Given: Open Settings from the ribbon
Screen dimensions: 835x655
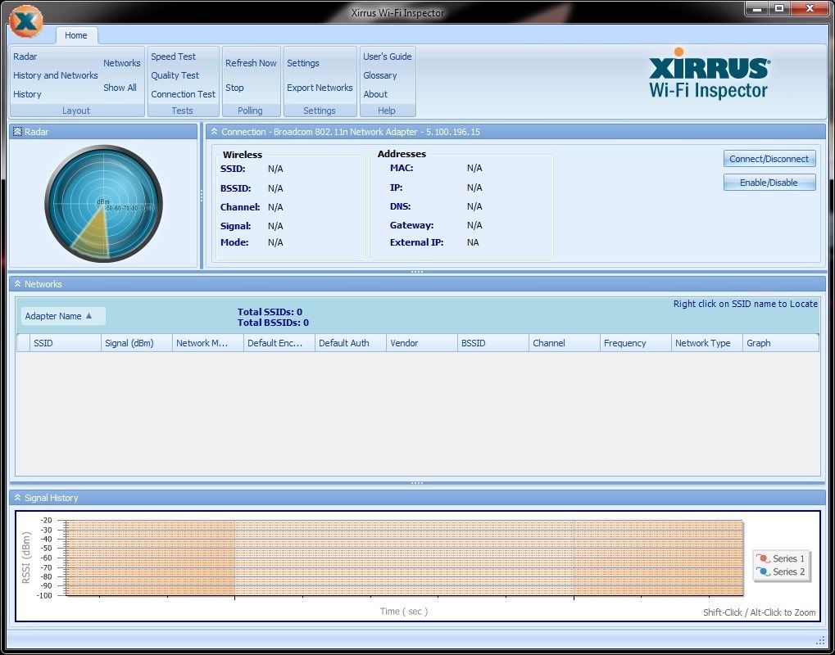Looking at the screenshot, I should point(303,63).
